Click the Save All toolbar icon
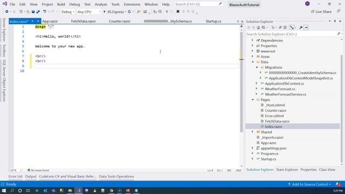 tap(38, 12)
